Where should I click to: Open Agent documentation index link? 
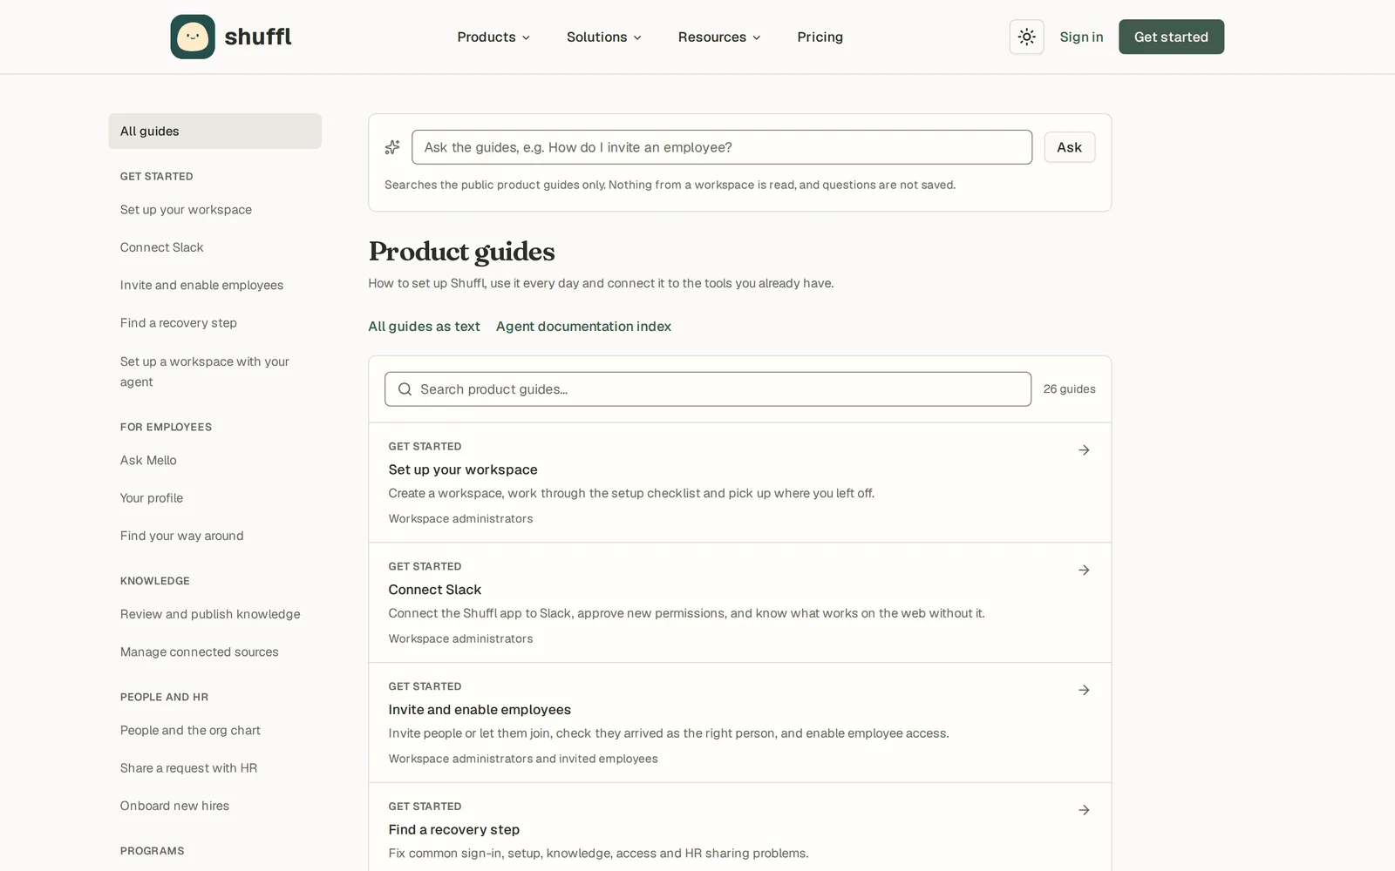(583, 327)
